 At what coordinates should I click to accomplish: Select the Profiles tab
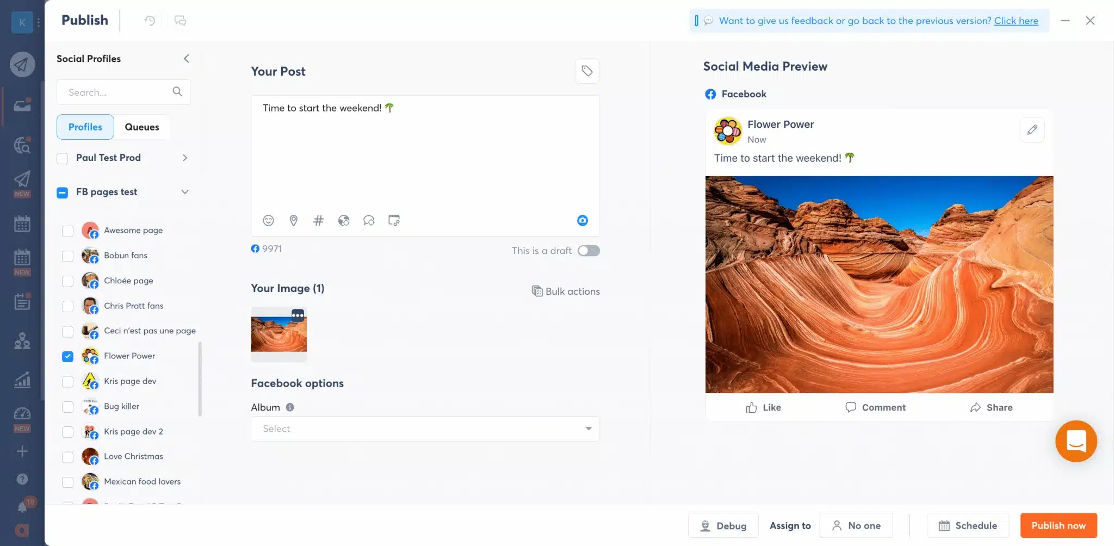[x=85, y=127]
